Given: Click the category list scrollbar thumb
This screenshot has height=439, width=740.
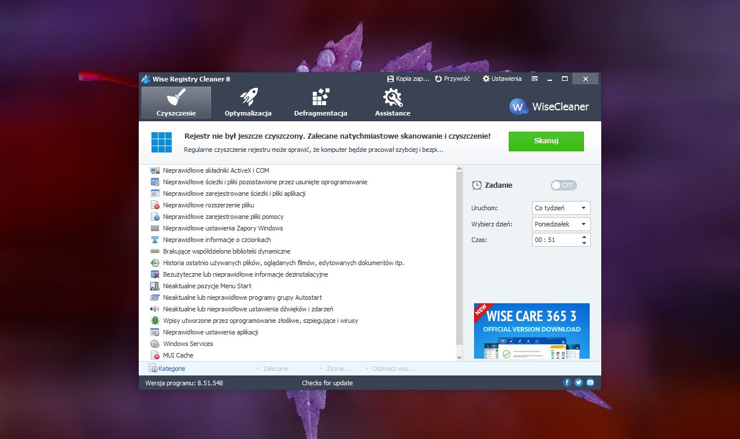Looking at the screenshot, I should pos(460,258).
